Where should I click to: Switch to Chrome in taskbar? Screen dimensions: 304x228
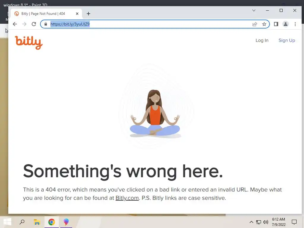[51, 222]
